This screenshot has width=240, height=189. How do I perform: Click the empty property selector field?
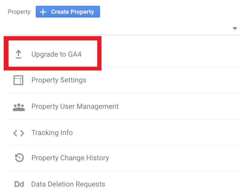[x=119, y=28]
